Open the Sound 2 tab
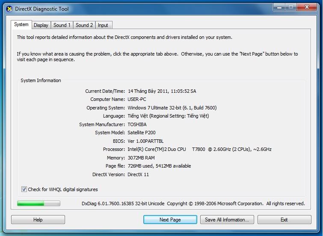This screenshot has width=323, height=236. point(84,25)
